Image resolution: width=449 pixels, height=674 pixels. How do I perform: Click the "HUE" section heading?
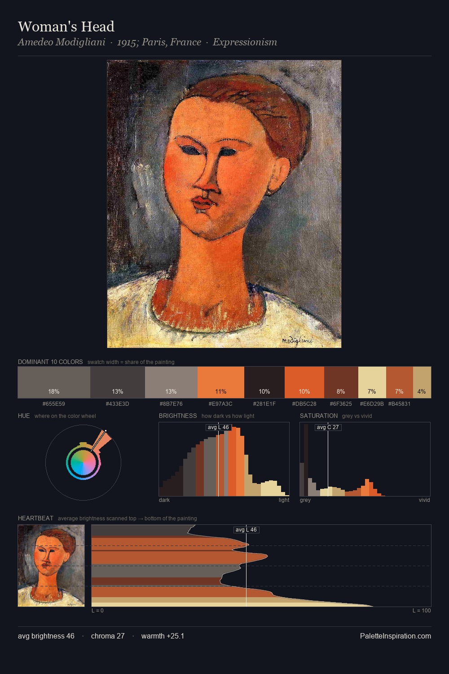pos(24,416)
